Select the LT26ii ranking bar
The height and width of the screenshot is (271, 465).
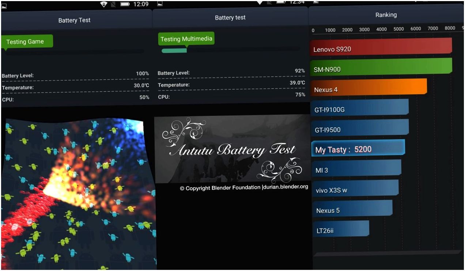tap(341, 229)
